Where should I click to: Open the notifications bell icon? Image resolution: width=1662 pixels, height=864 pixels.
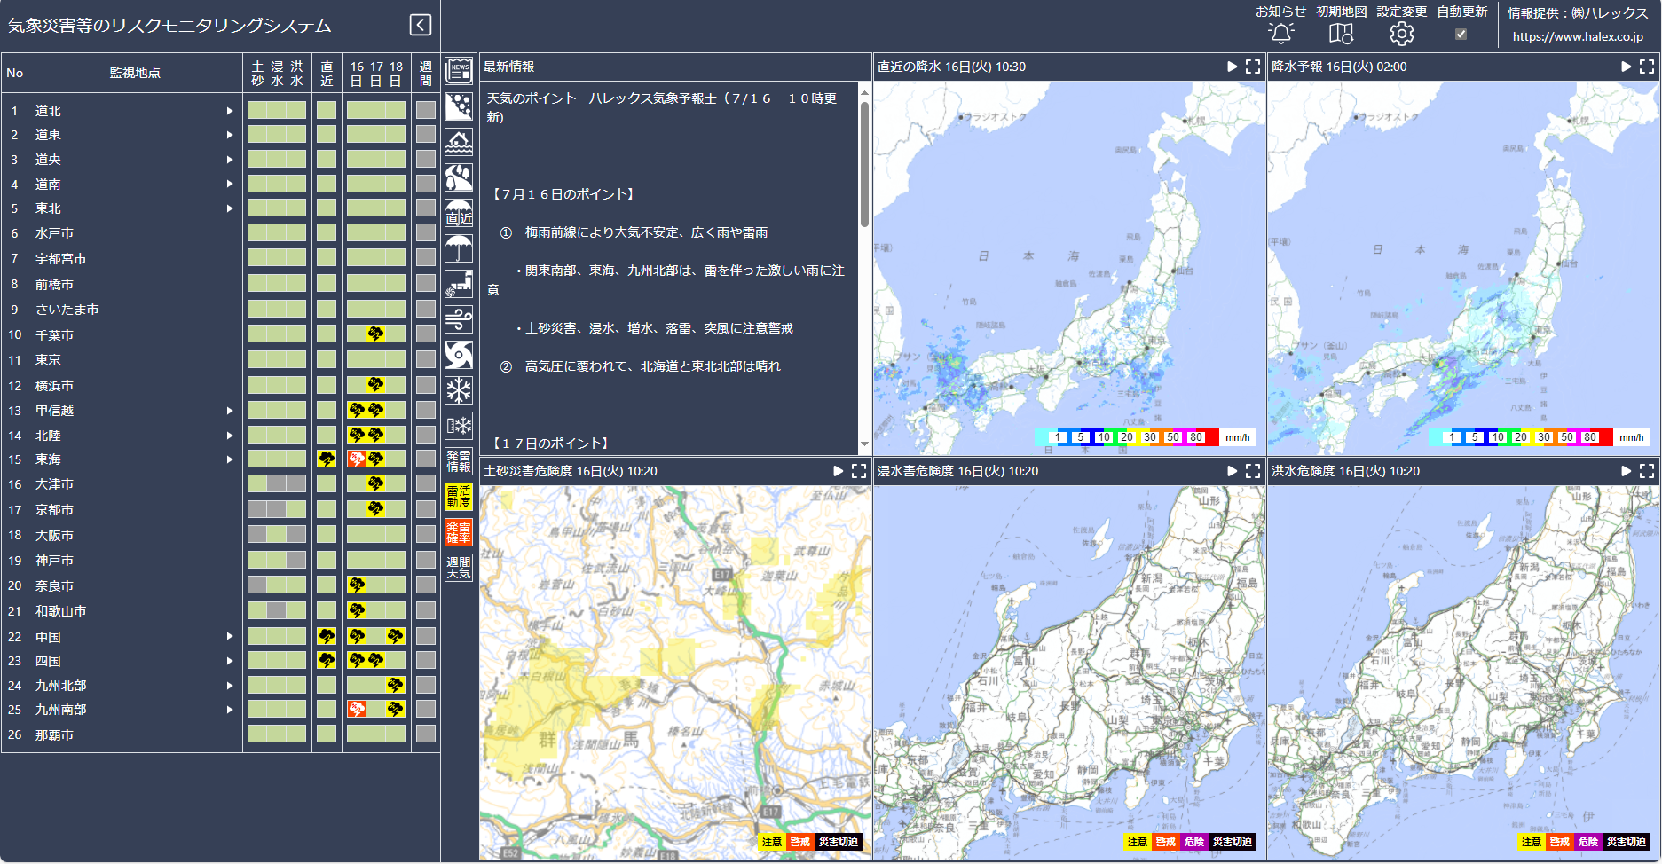coord(1280,34)
